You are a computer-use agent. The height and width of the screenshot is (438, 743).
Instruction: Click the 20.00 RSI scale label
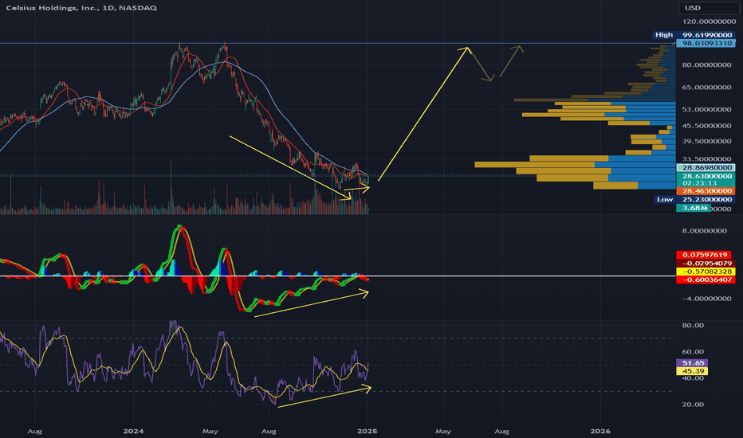(x=693, y=405)
